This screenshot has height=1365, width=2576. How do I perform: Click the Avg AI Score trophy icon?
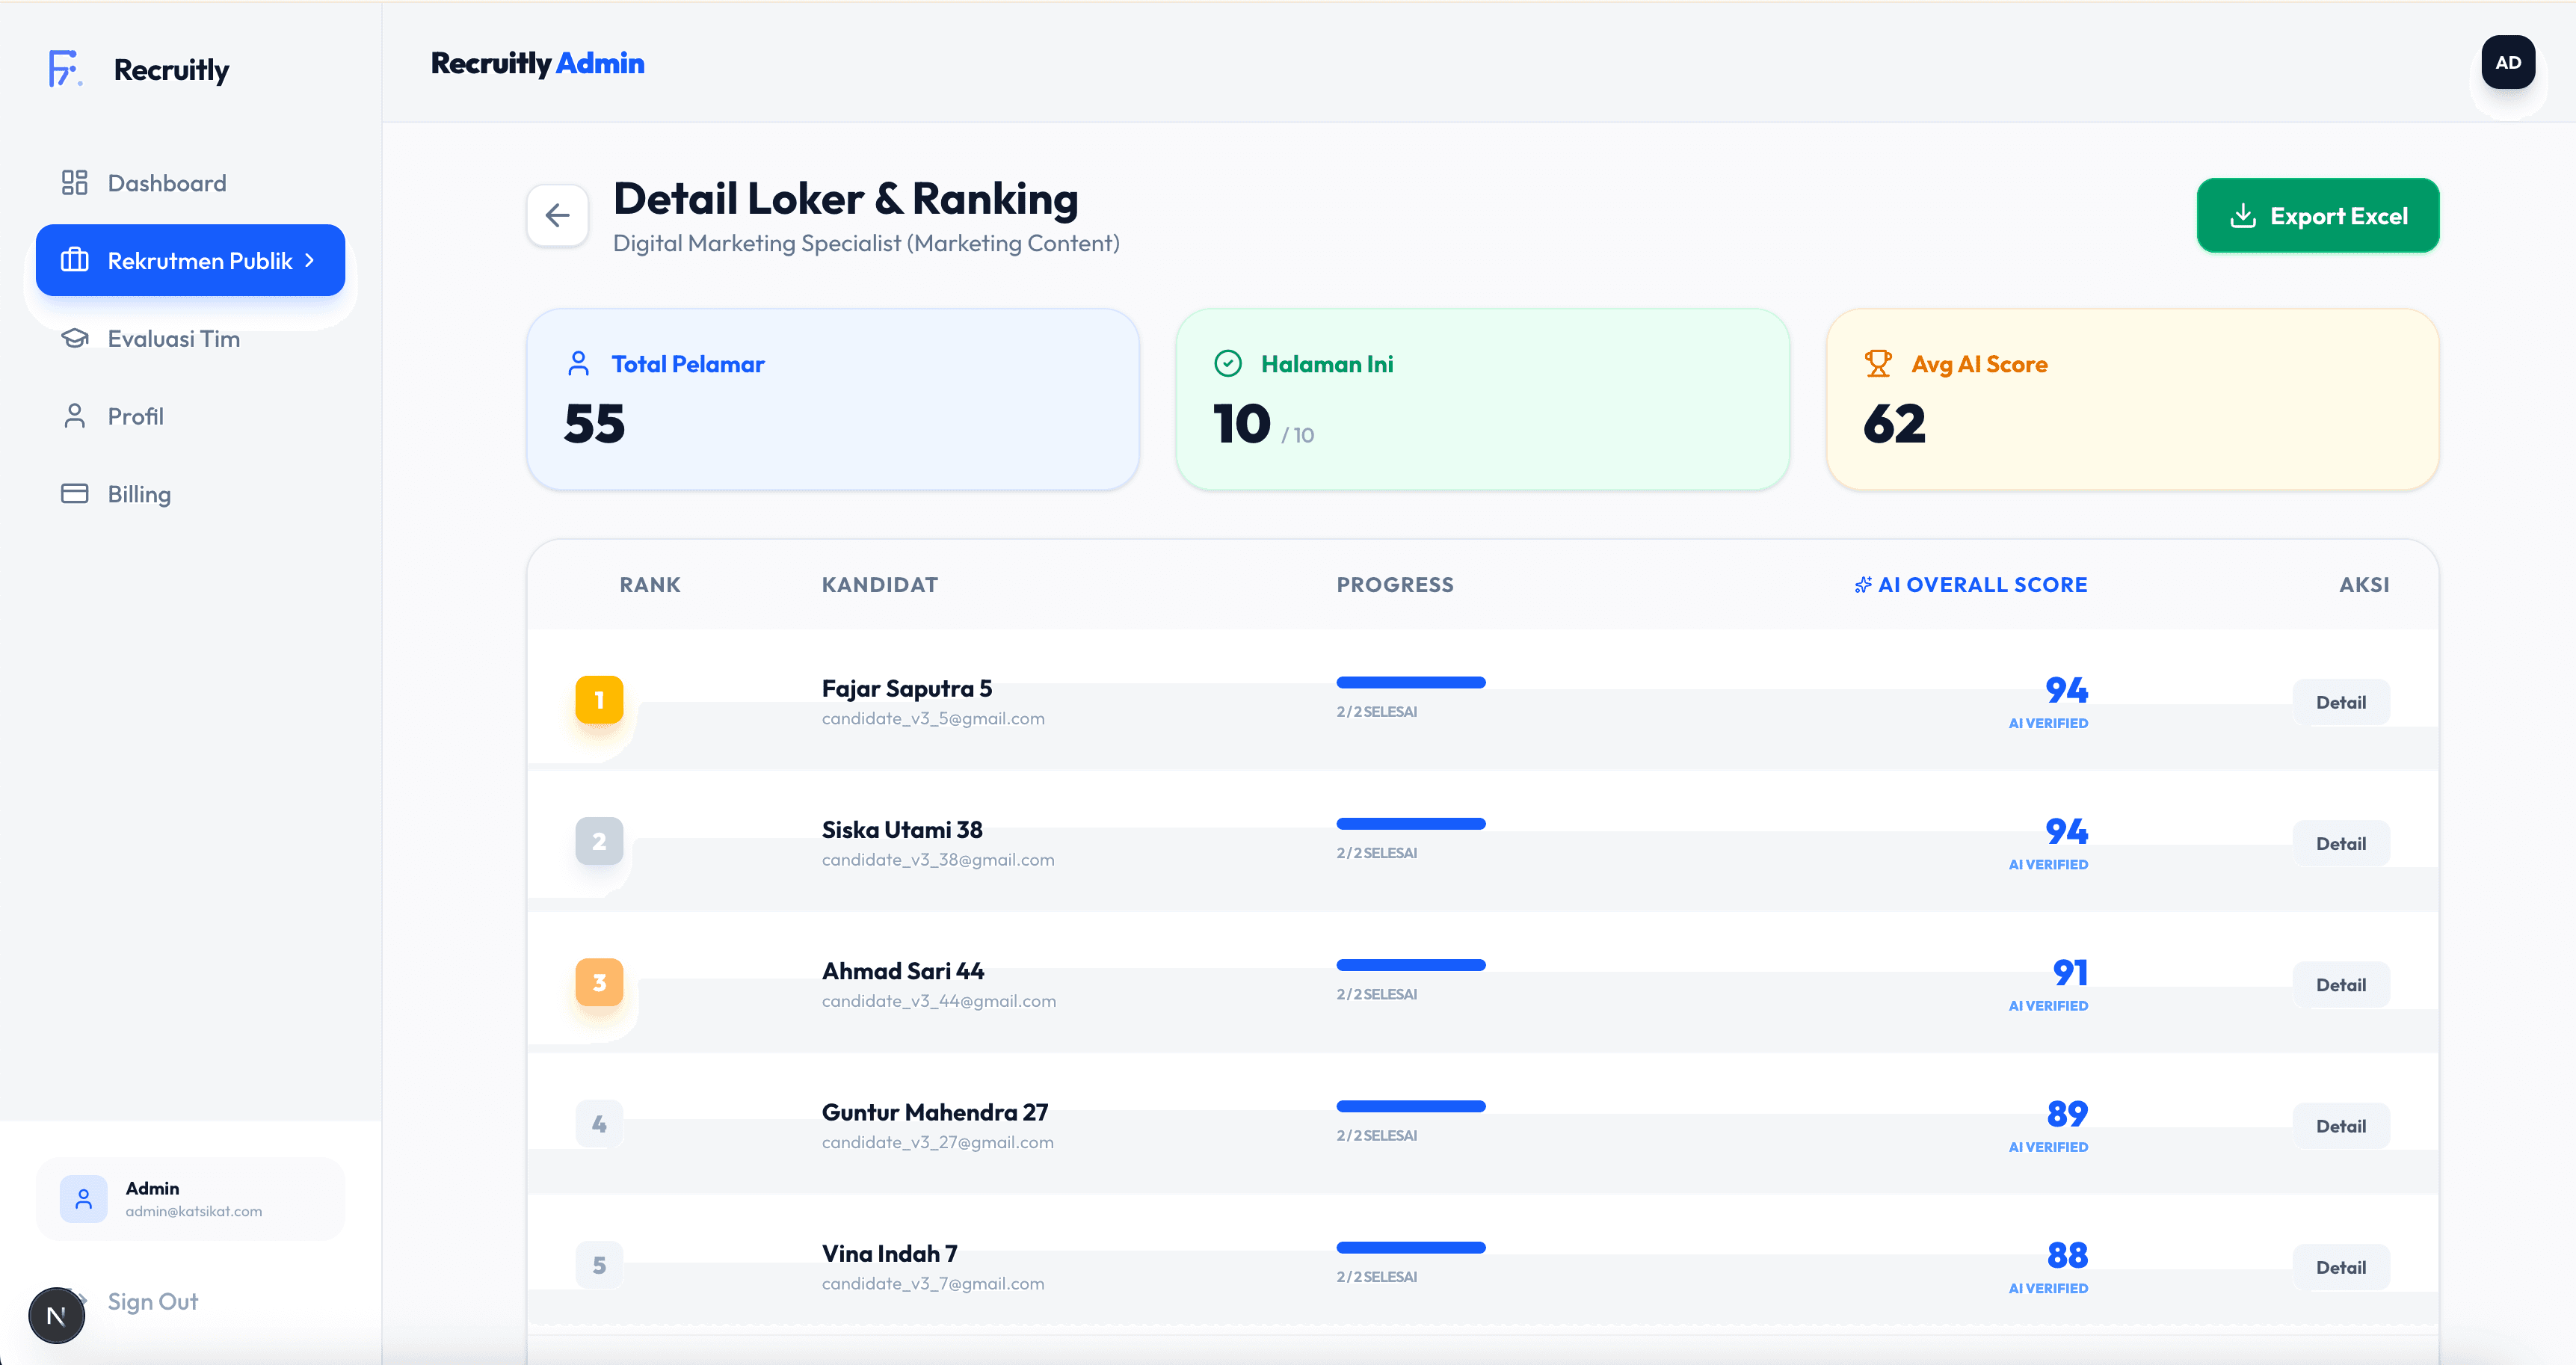(x=1877, y=363)
